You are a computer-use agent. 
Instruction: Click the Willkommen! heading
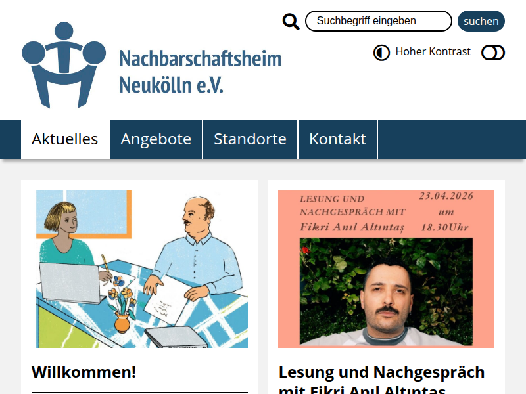pyautogui.click(x=84, y=372)
